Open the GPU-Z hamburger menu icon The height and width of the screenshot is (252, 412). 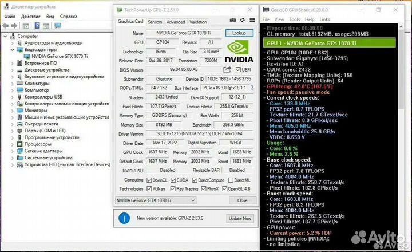252,20
